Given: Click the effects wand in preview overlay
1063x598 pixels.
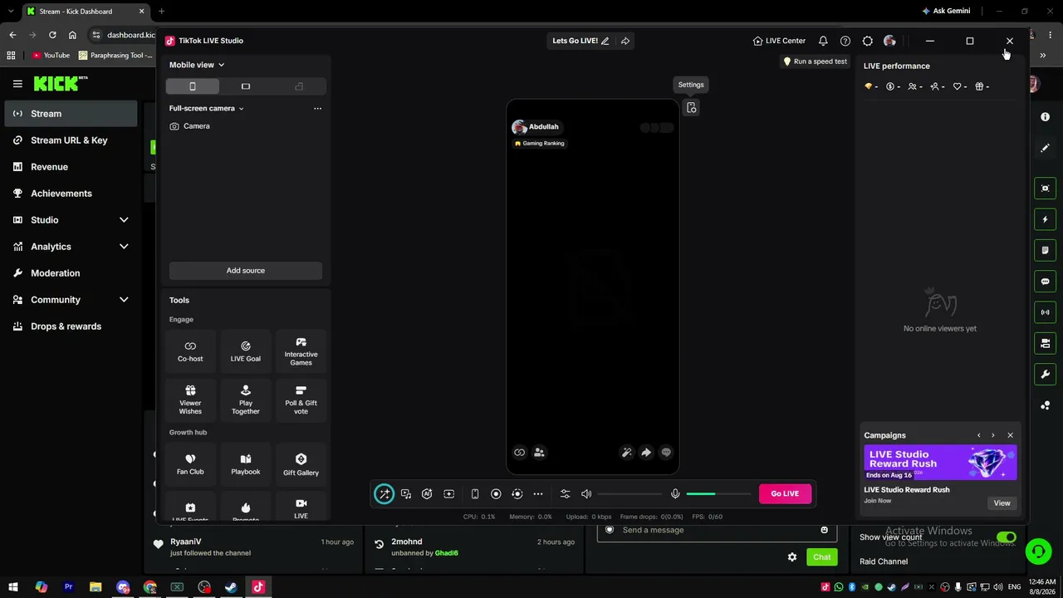Looking at the screenshot, I should (x=626, y=453).
